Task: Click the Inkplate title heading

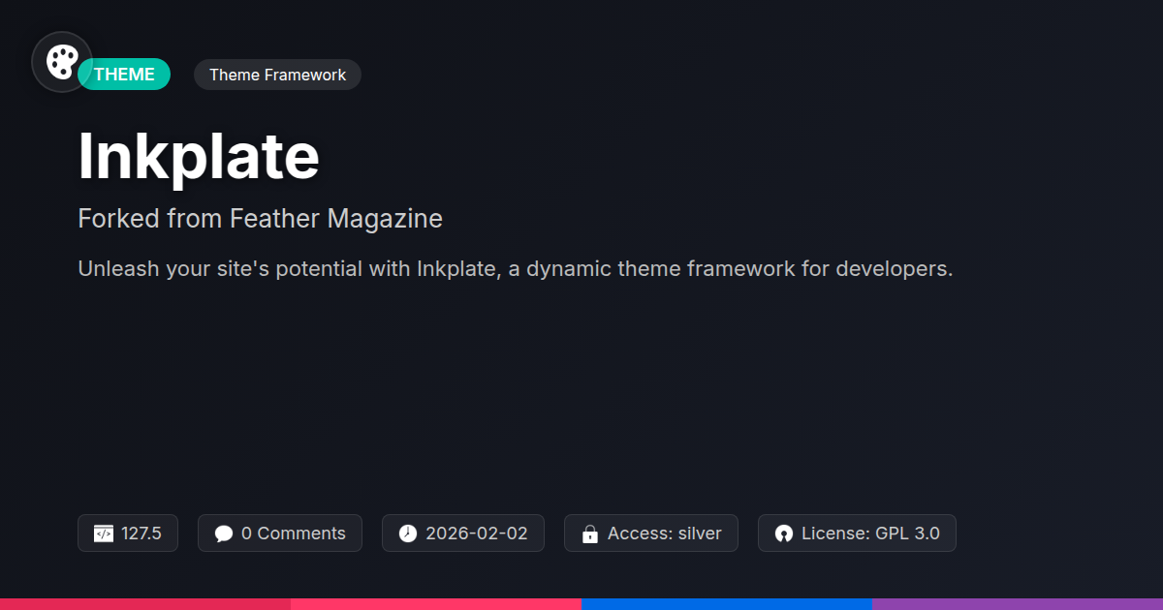Action: click(199, 156)
